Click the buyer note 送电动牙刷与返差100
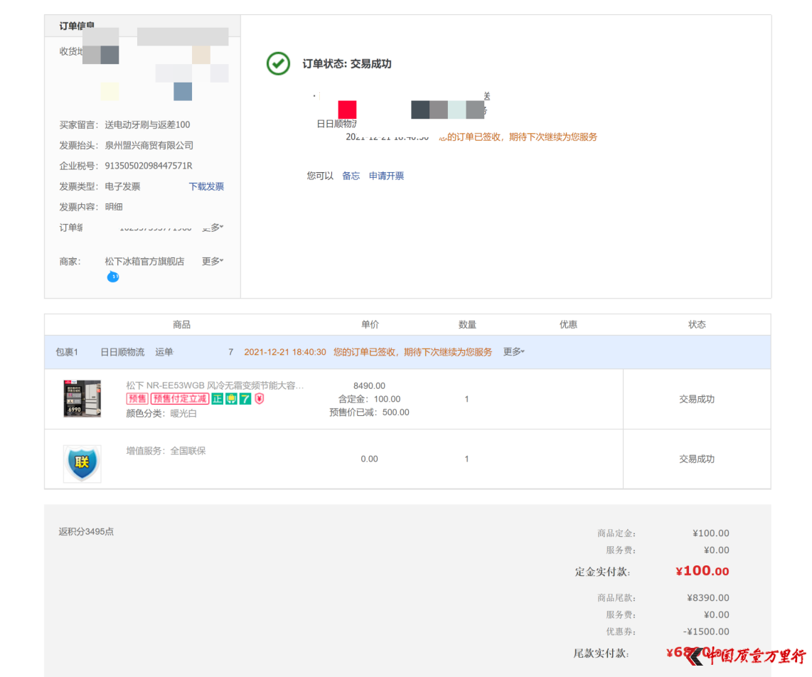812x677 pixels. coord(148,124)
